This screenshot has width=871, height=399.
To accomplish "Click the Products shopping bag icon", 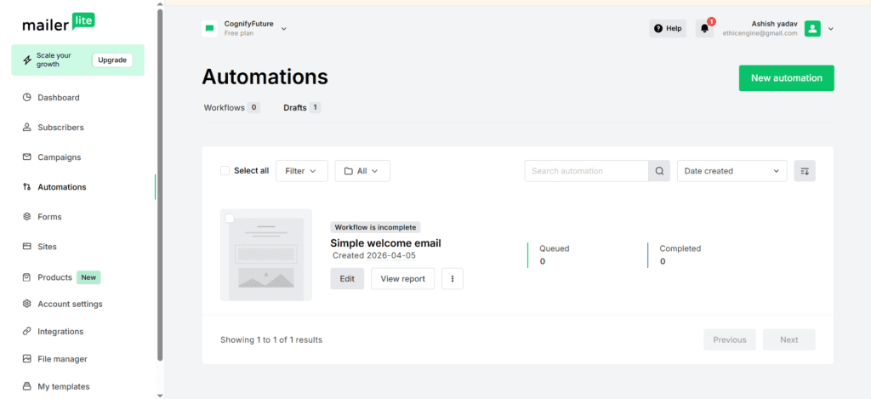I will click(26, 276).
